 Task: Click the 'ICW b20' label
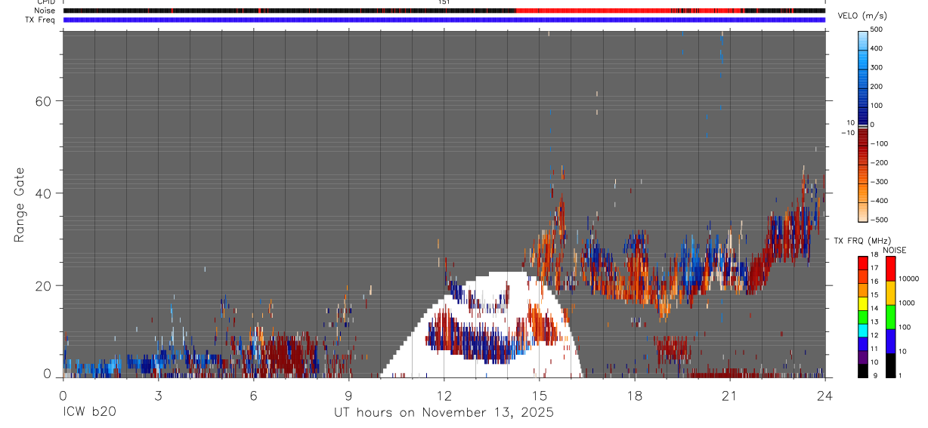click(89, 413)
